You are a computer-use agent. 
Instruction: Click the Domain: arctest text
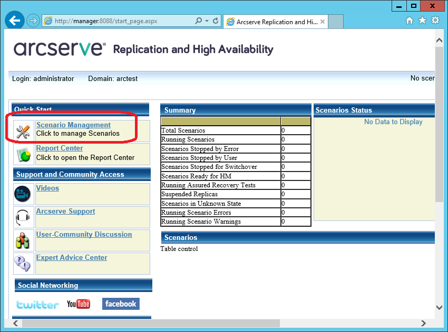tap(113, 79)
